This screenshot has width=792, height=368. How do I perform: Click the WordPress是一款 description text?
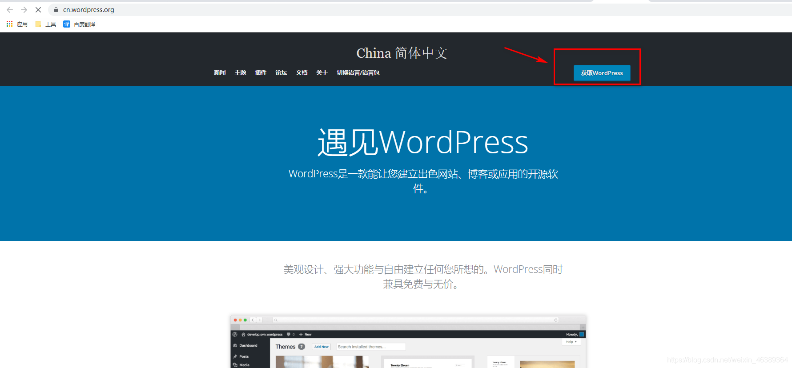(x=422, y=181)
